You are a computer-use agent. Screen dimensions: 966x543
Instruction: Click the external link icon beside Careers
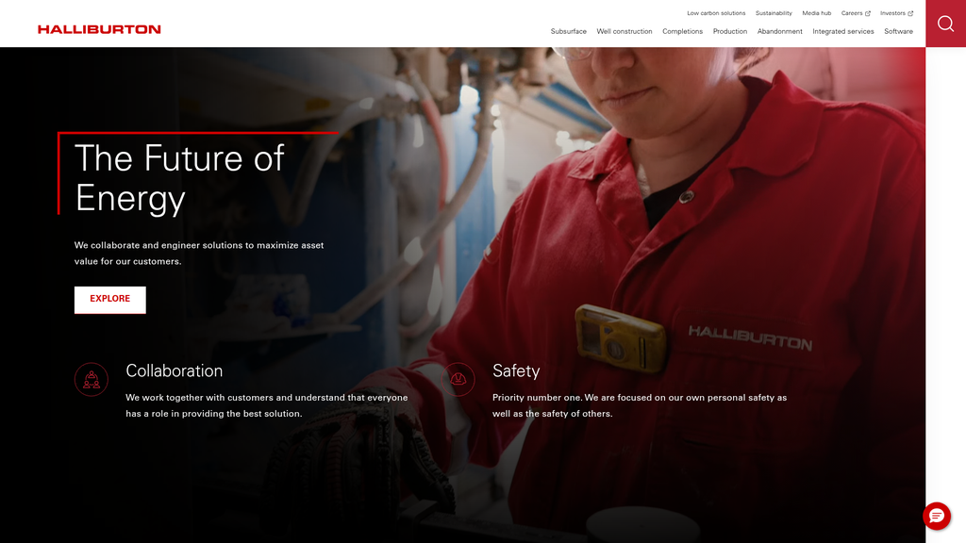[868, 13]
